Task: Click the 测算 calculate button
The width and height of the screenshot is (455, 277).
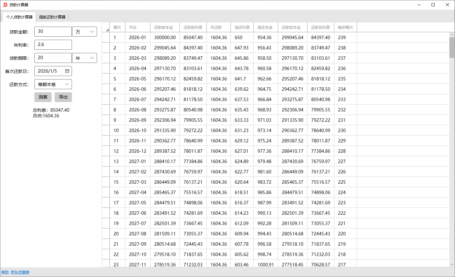Action: (43, 97)
